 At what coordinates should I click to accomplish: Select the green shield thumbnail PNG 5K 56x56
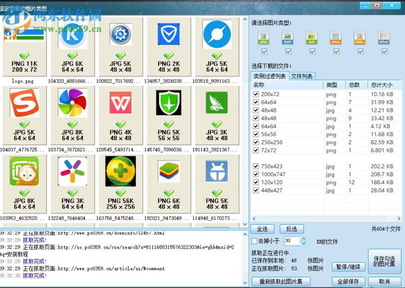169,115
